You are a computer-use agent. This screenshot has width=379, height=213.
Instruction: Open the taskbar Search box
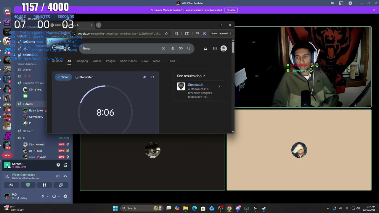click(x=142, y=208)
